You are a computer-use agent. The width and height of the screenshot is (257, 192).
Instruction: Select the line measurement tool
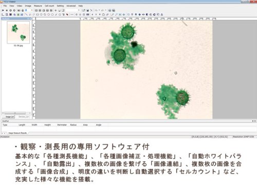click(26, 14)
